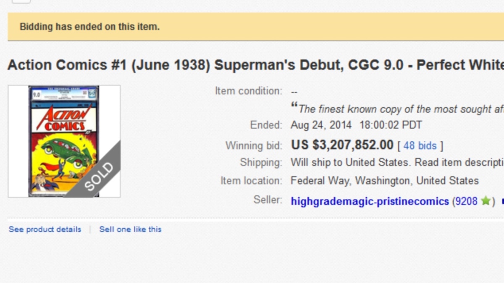This screenshot has height=283, width=504.
Task: Click See product details
Action: tap(45, 229)
